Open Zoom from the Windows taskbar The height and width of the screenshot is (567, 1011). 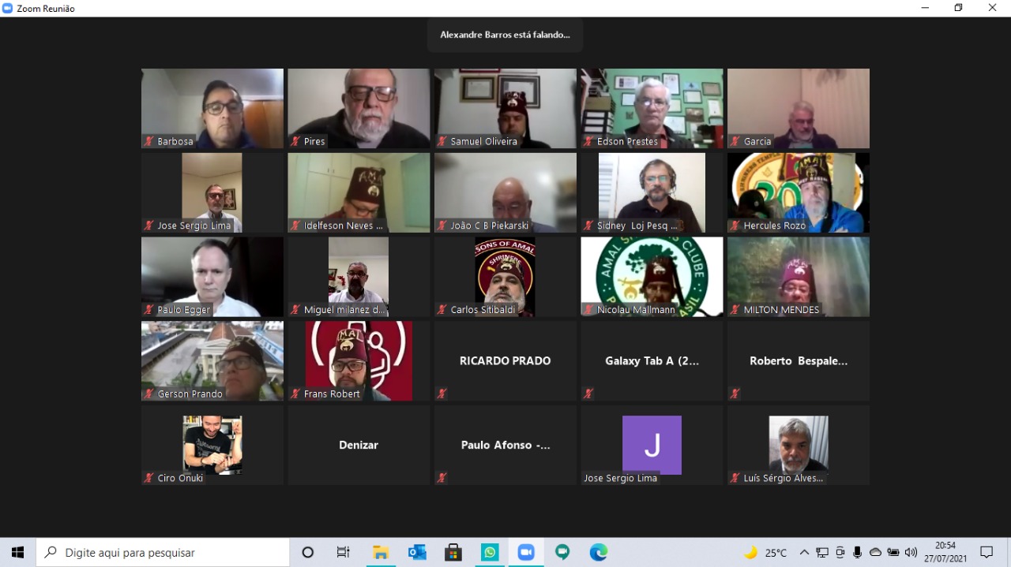pyautogui.click(x=526, y=553)
